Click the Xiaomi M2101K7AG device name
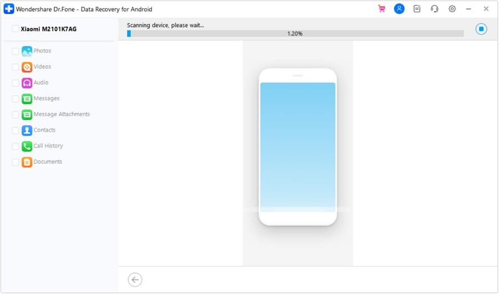Image resolution: width=499 pixels, height=294 pixels. pos(49,29)
